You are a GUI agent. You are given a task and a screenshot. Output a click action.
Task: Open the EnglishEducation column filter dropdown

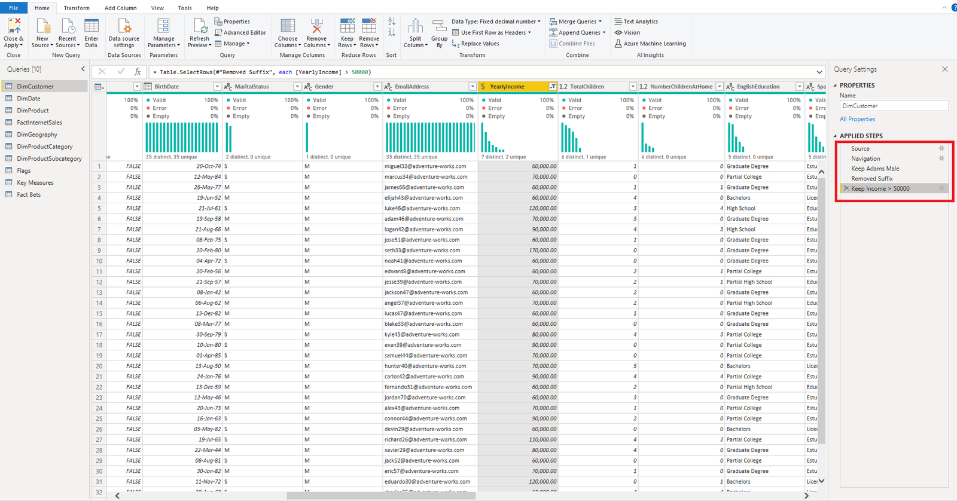tap(800, 87)
